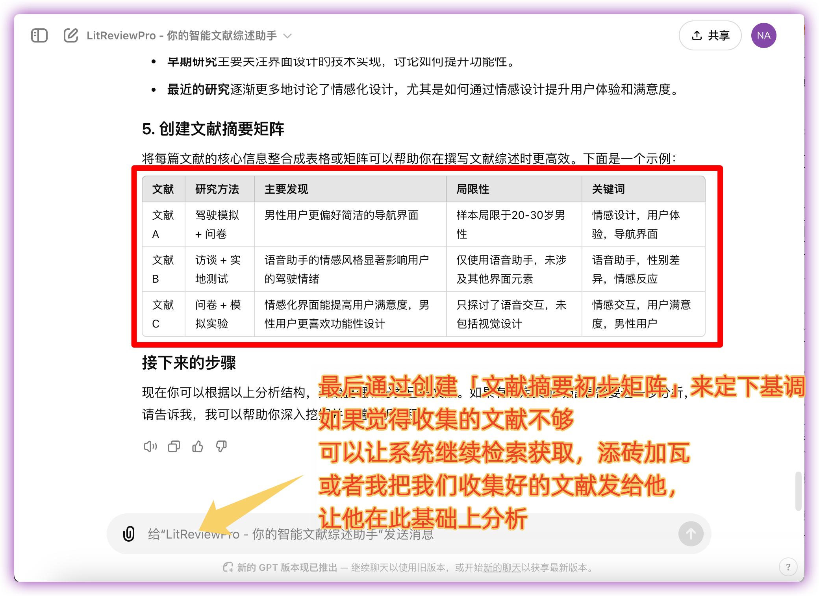The height and width of the screenshot is (596, 819).
Task: Click the 驾驶模拟 + 问卷 cell
Action: point(220,224)
